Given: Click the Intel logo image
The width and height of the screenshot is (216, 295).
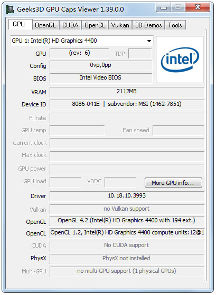Looking at the screenshot, I should pos(180,60).
